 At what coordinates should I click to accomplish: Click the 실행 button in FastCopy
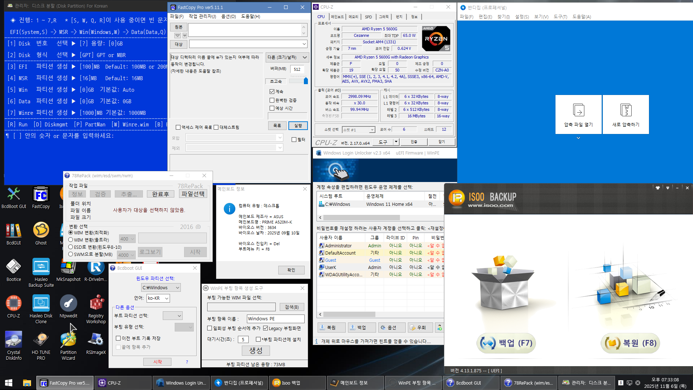[298, 126]
